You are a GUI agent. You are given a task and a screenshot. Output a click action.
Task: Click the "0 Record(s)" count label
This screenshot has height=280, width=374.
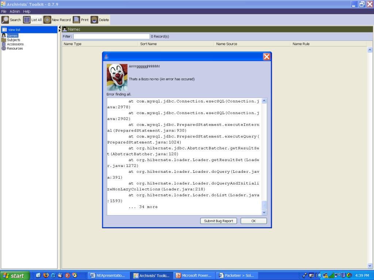click(160, 36)
